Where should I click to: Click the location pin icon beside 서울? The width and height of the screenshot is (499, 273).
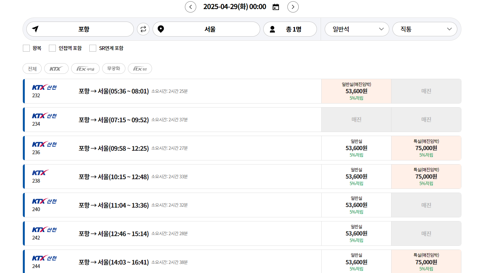pos(161,29)
